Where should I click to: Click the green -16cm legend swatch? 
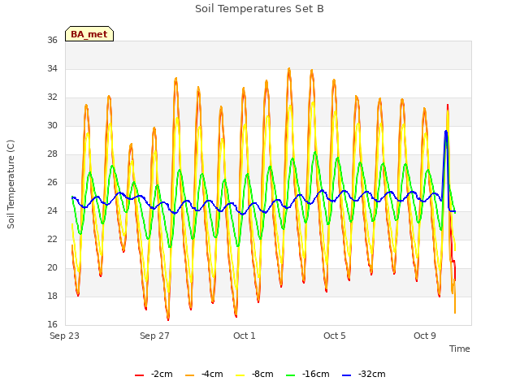click(x=290, y=375)
